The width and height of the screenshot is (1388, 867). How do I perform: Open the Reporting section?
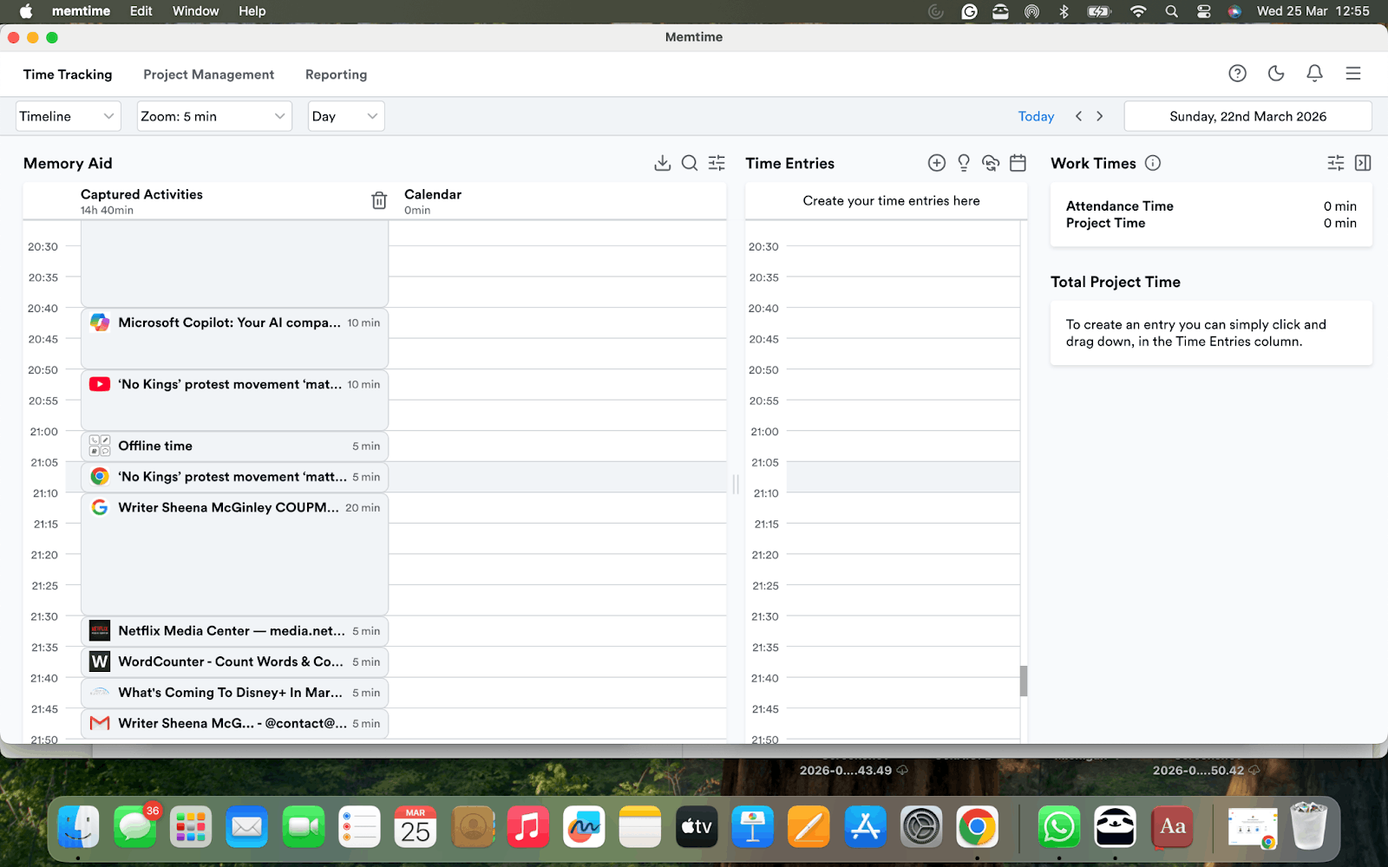pos(336,74)
